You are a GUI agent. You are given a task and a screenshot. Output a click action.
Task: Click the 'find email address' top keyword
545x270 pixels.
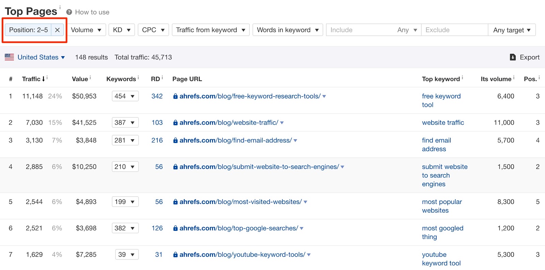[x=436, y=145]
